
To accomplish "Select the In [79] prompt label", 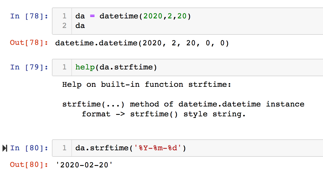I will point(29,67).
